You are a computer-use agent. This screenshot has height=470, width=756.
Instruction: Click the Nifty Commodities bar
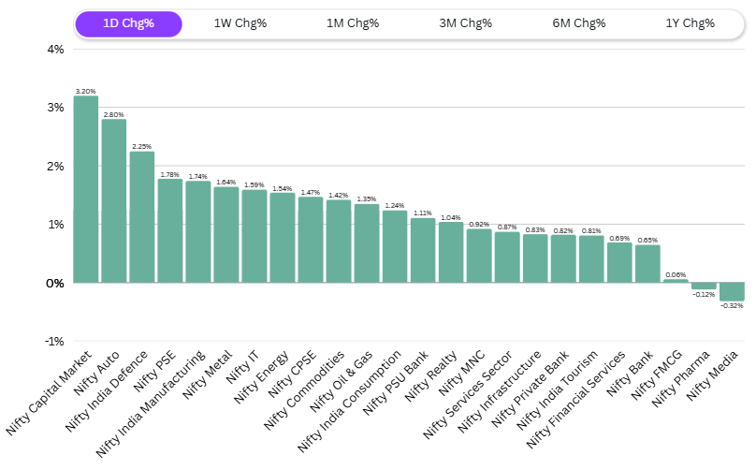339,242
